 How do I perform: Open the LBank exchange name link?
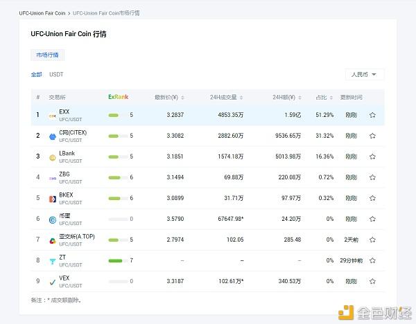coord(67,154)
